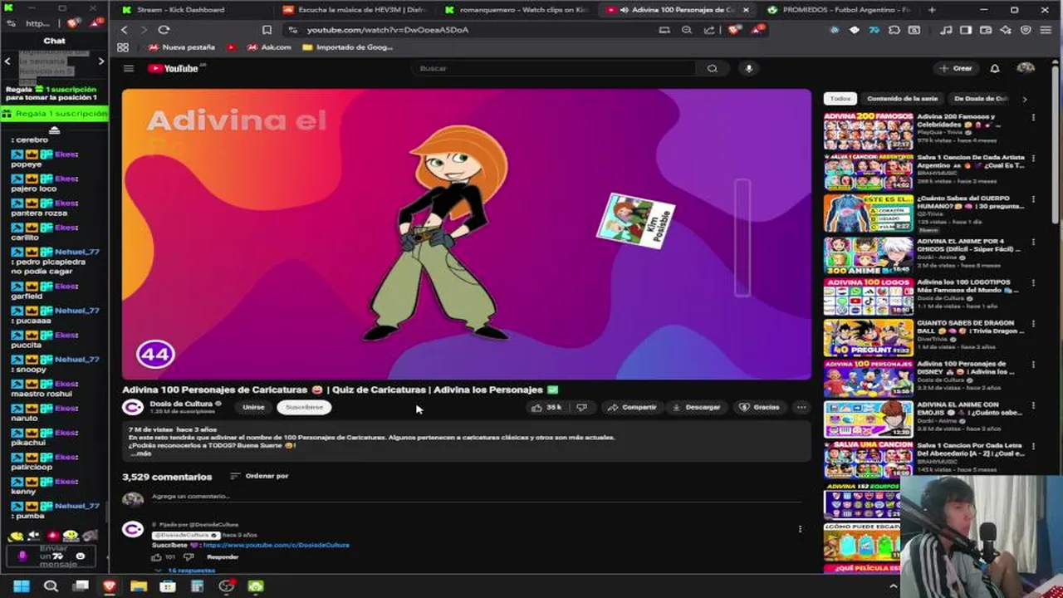Open more actions ellipsis under the video
The height and width of the screenshot is (598, 1063).
[801, 407]
